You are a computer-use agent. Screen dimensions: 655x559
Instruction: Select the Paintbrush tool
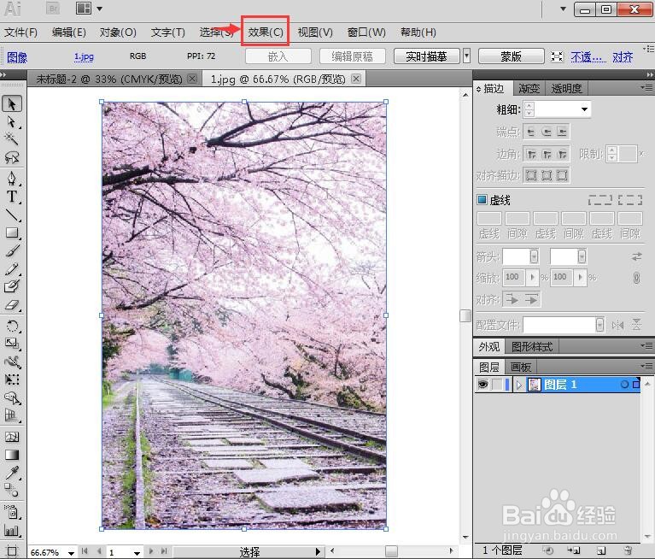coord(12,250)
